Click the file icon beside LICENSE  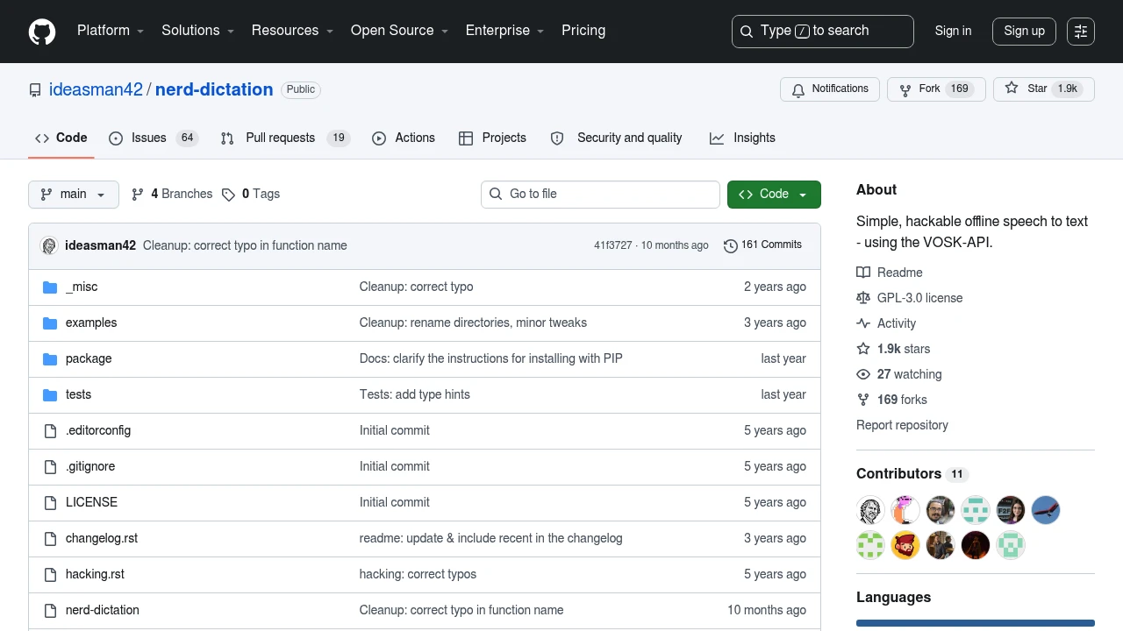click(50, 502)
